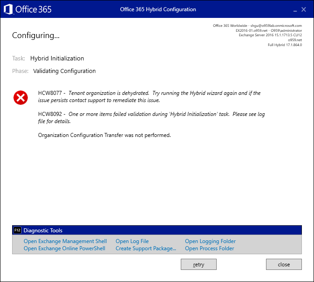The height and width of the screenshot is (282, 314).
Task: Click the 'Task:' label
Action: [x=19, y=58]
